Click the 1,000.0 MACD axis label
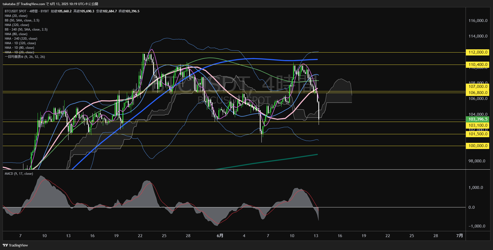 tap(476, 188)
